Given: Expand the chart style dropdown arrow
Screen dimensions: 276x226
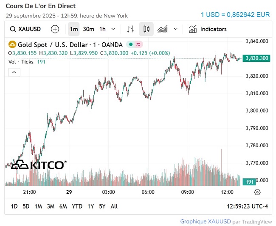Looking at the screenshot, I should 176,29.
